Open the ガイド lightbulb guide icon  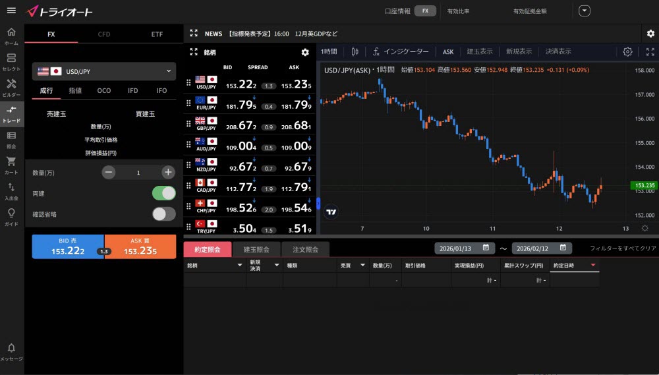click(11, 214)
